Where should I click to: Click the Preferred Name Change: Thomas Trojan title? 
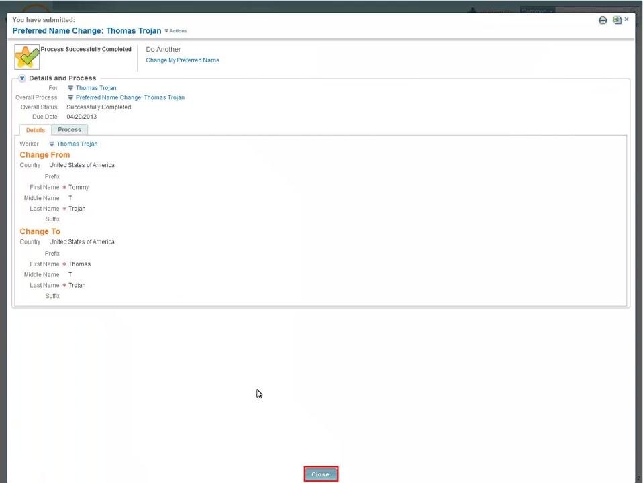[x=87, y=31]
